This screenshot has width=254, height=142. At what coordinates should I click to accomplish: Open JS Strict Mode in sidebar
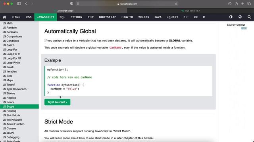[x=19, y=115]
